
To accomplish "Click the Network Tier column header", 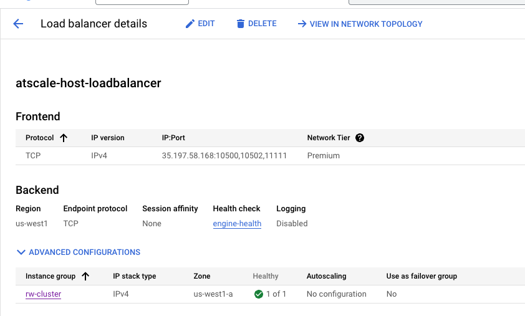I will tap(329, 138).
